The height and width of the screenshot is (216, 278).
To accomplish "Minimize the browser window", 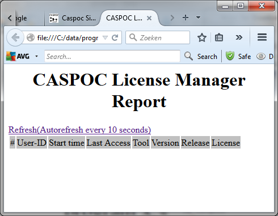I will (x=225, y=6).
